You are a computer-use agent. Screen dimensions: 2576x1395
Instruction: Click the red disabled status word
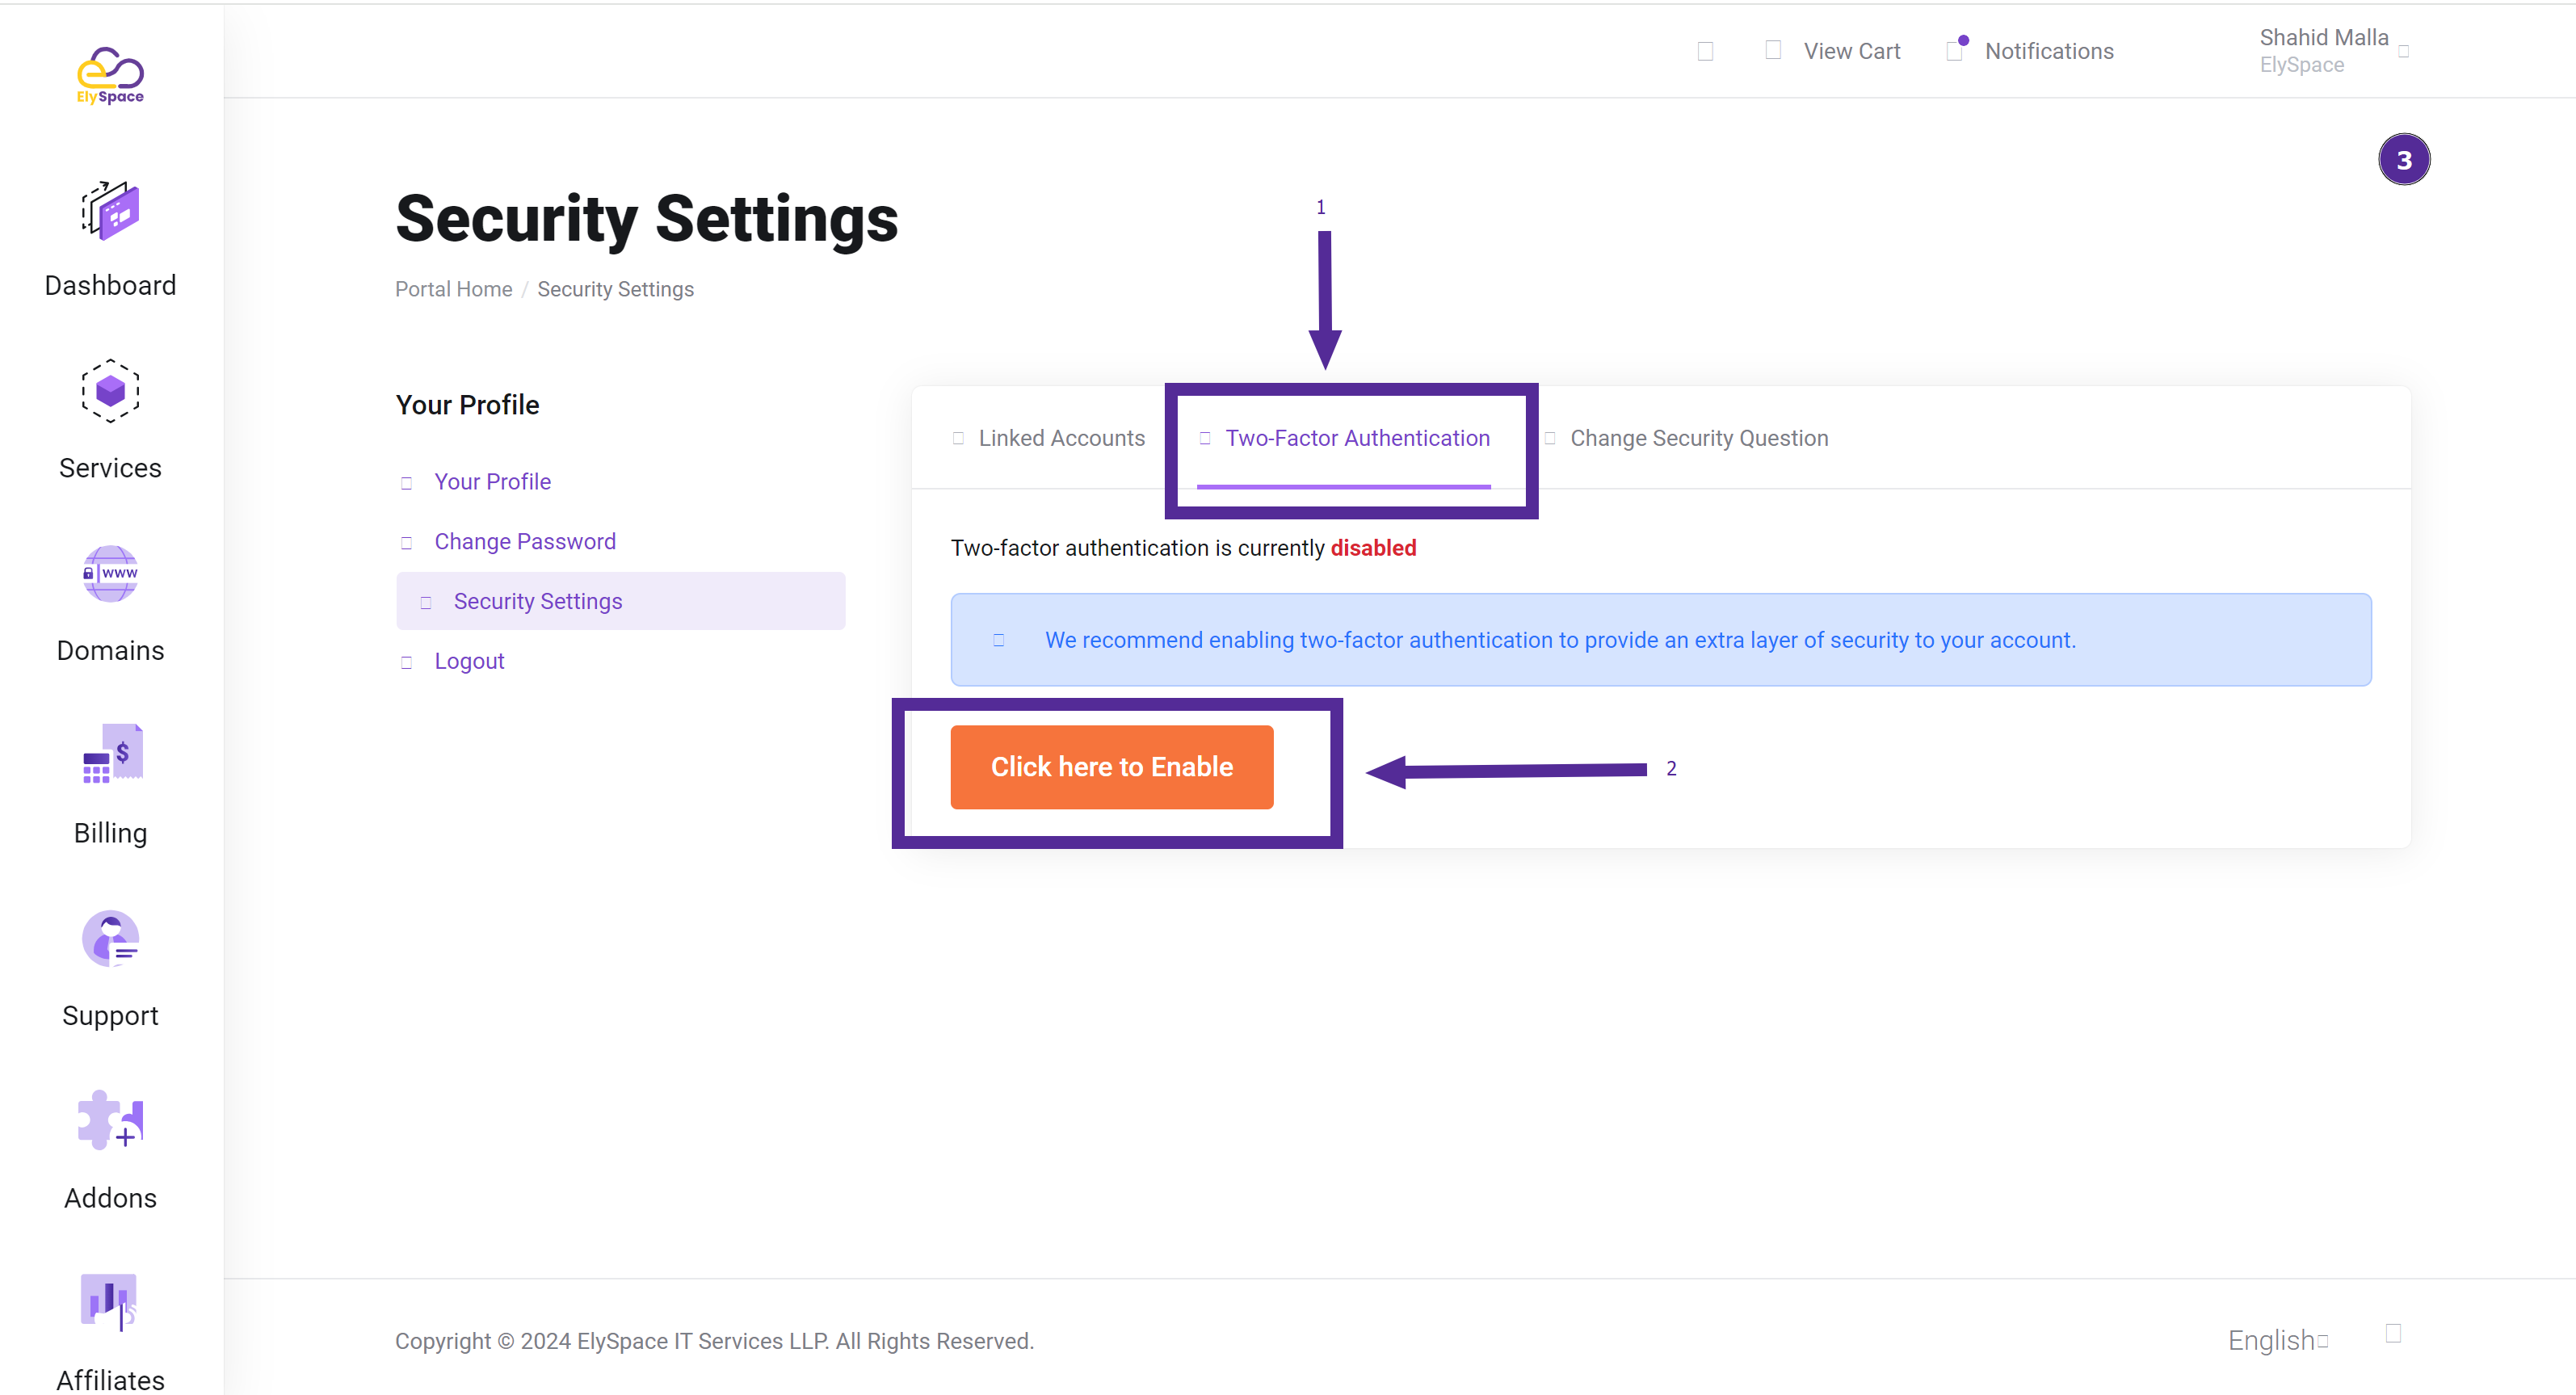(1373, 548)
